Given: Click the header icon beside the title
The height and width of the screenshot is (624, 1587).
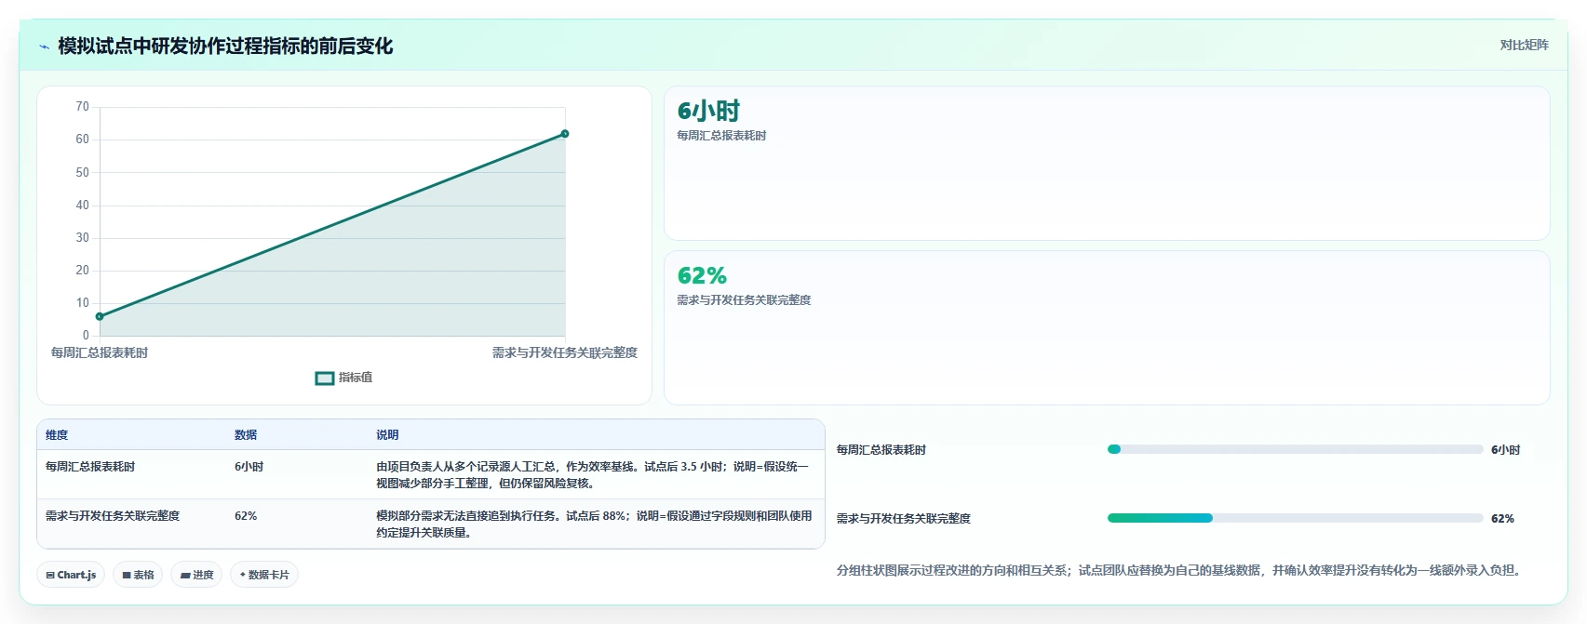Looking at the screenshot, I should click(44, 46).
